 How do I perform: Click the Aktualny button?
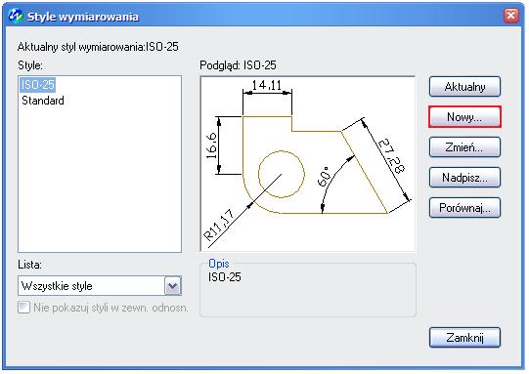(x=464, y=87)
